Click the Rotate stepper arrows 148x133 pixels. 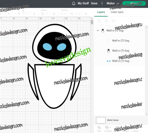pos(54,14)
